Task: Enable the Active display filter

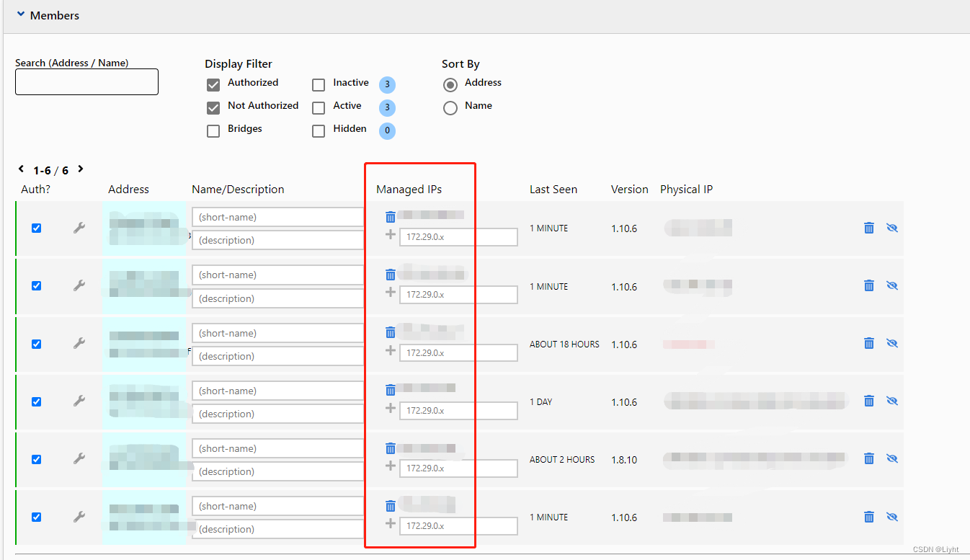Action: click(319, 108)
